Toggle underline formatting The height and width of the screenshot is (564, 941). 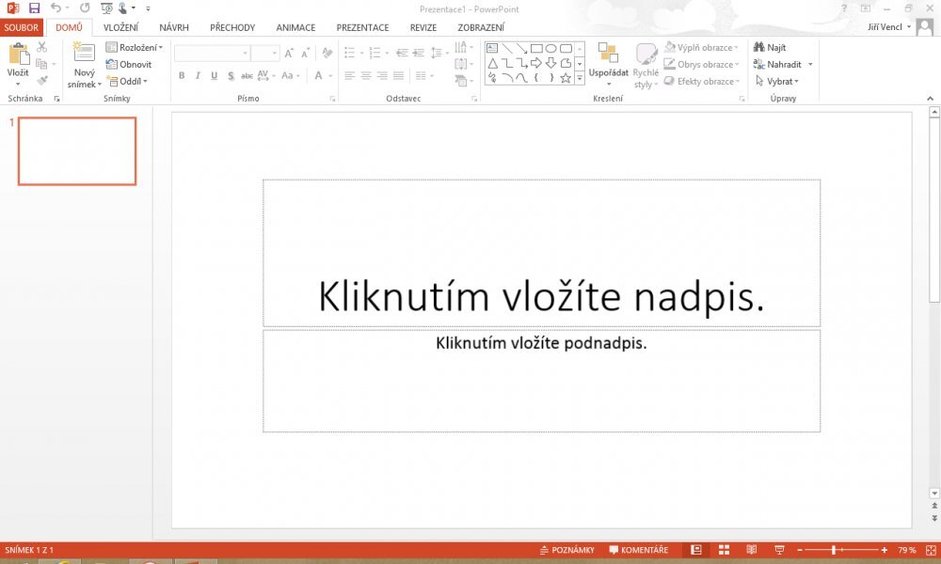(214, 74)
